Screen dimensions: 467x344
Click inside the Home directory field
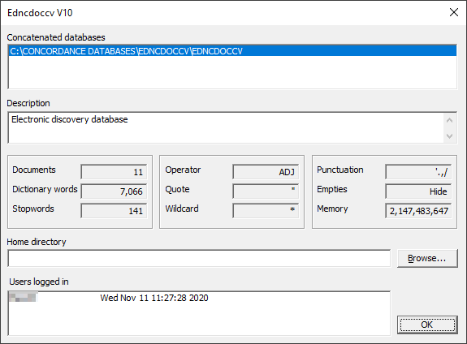click(x=199, y=258)
